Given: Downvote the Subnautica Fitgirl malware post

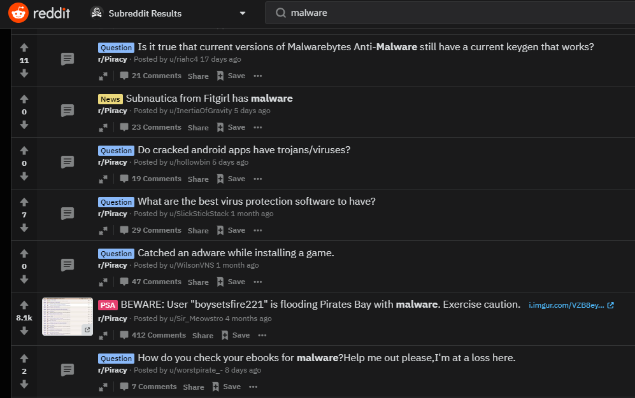Looking at the screenshot, I should [24, 125].
